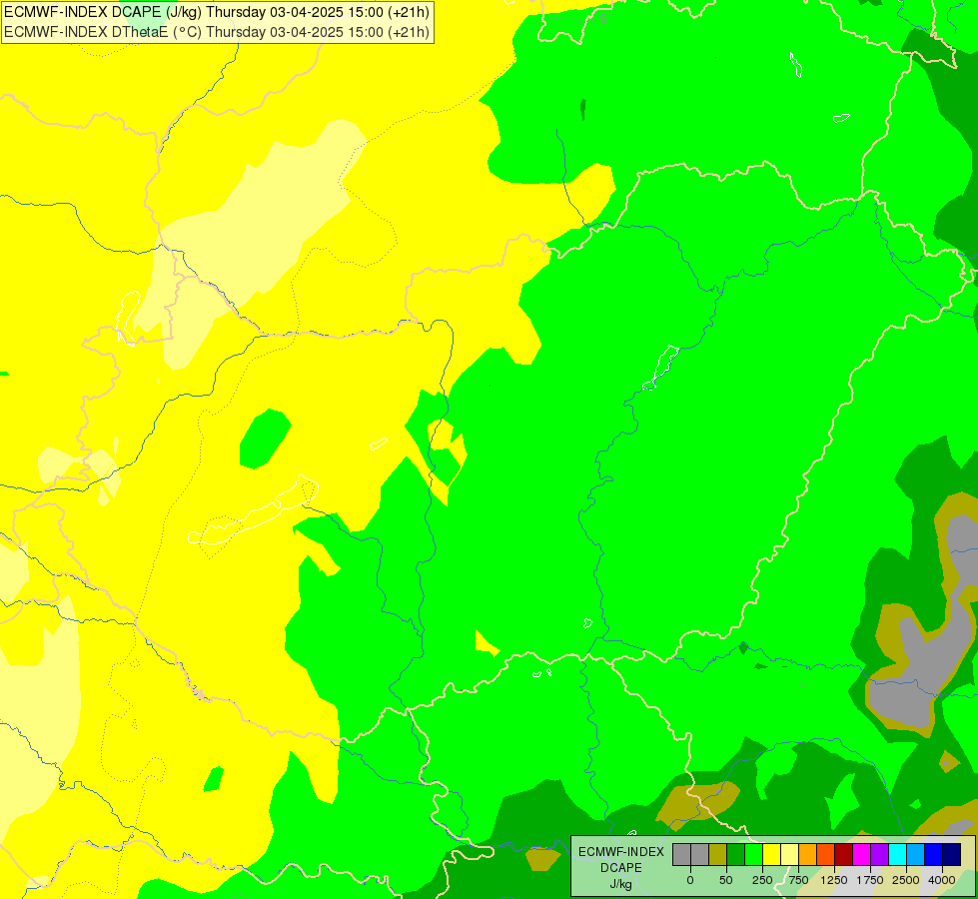The height and width of the screenshot is (899, 978).
Task: Click the medium blue legend swatch
Action: tap(934, 854)
